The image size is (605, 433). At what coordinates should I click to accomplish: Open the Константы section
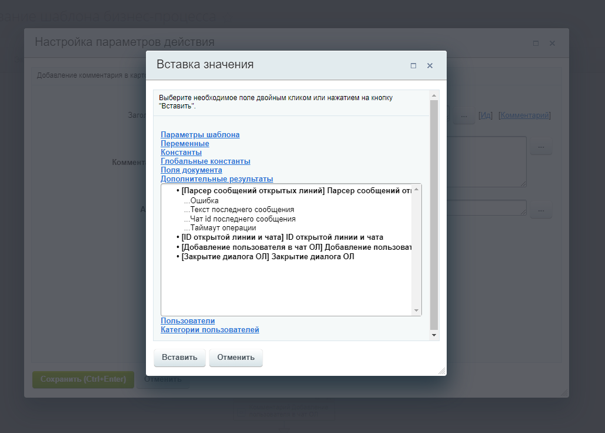pyautogui.click(x=181, y=153)
